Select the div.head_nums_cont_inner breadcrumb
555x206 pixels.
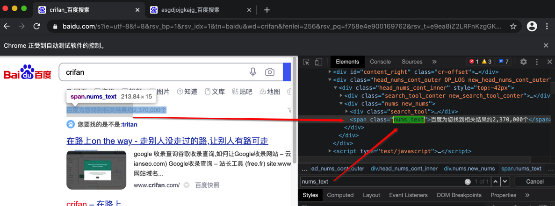point(404,169)
